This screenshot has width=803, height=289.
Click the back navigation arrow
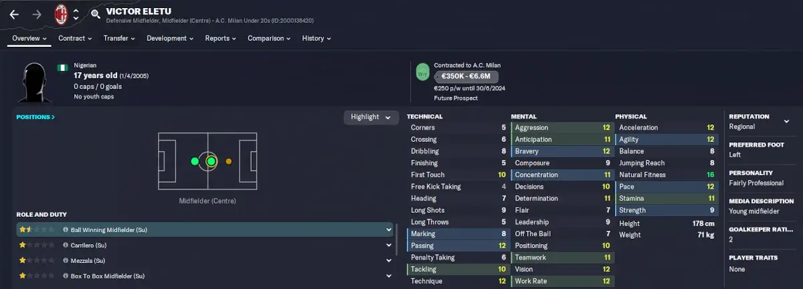(x=14, y=13)
